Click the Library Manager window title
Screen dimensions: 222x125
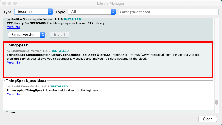111,4
